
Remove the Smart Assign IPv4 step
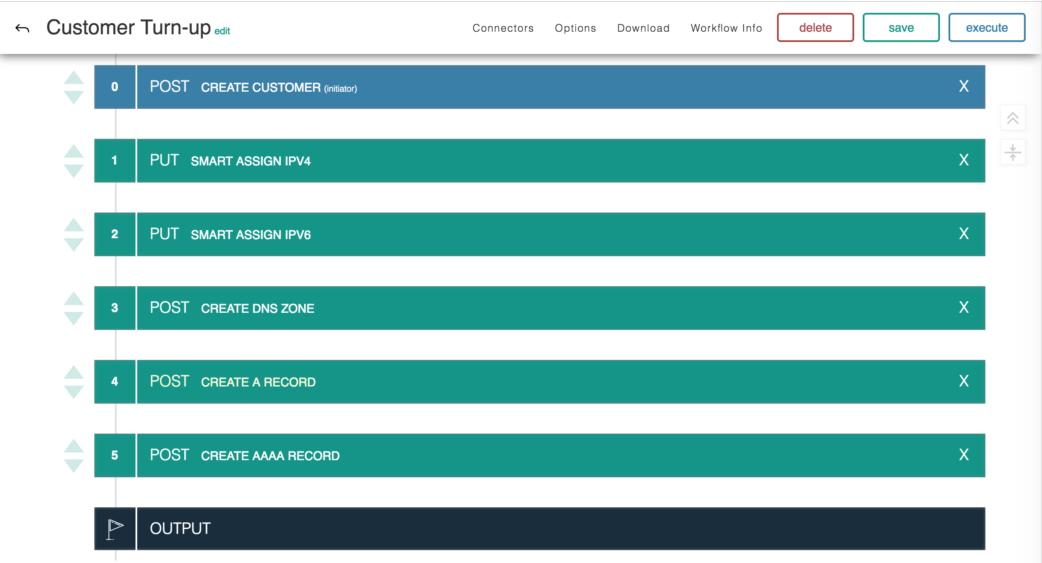(x=964, y=160)
